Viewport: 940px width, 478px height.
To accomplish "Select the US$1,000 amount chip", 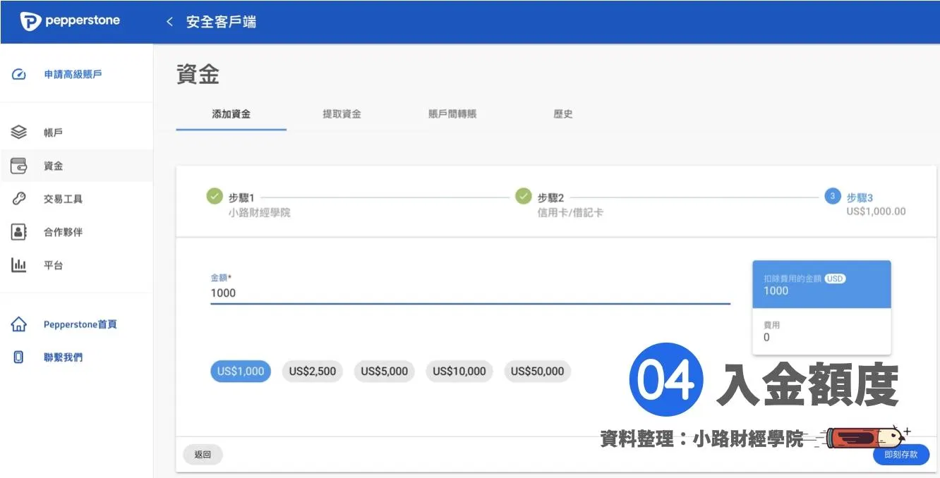I will pyautogui.click(x=241, y=372).
